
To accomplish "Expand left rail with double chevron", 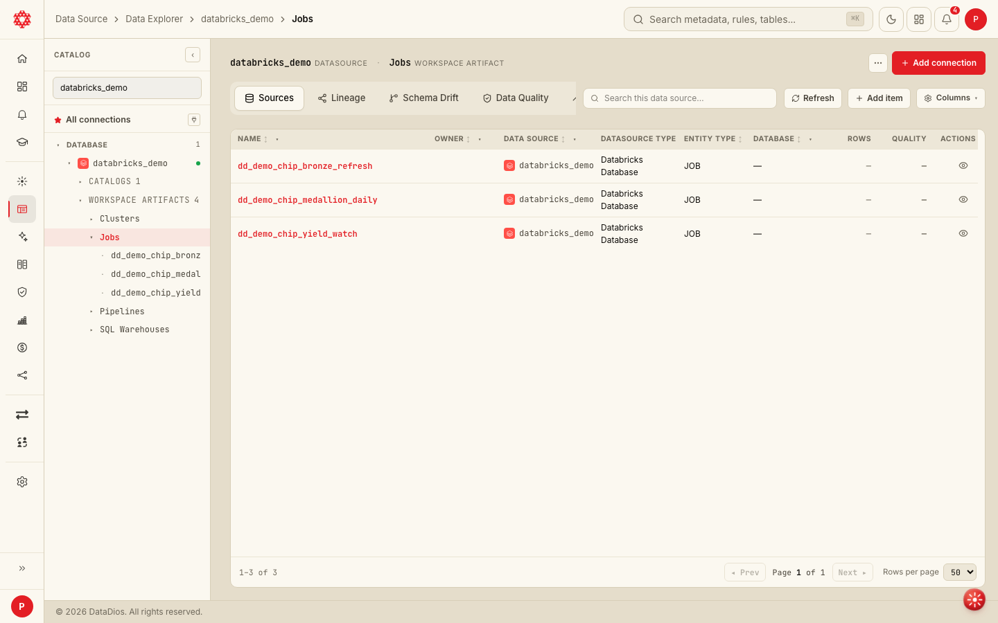I will tap(22, 568).
